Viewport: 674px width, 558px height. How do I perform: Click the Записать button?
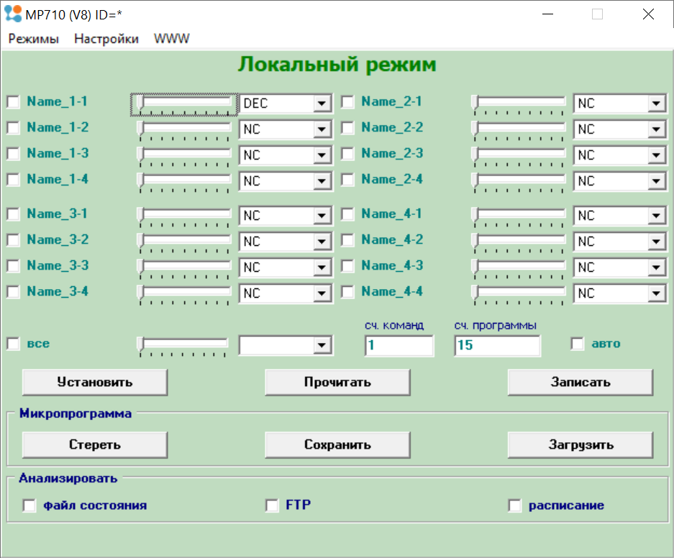(x=580, y=383)
